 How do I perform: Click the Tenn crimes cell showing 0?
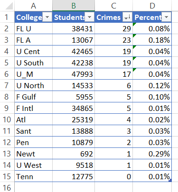click(113, 176)
